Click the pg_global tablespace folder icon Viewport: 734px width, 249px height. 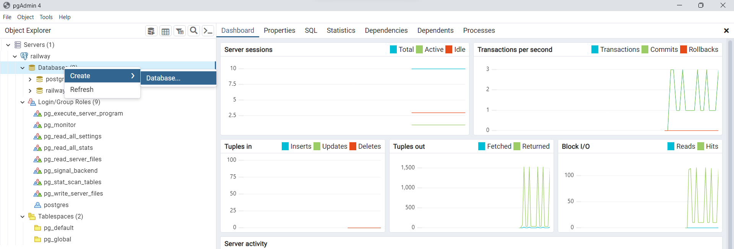click(37, 239)
